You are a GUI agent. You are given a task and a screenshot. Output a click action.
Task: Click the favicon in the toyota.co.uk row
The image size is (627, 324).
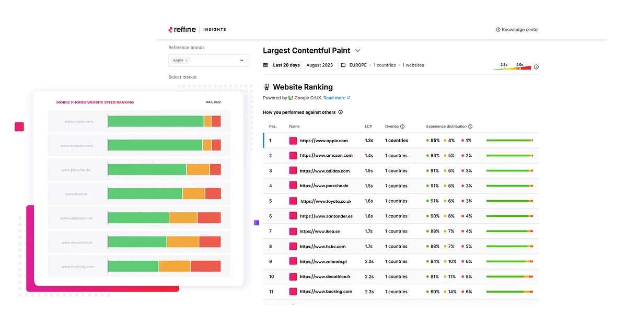[x=293, y=201]
